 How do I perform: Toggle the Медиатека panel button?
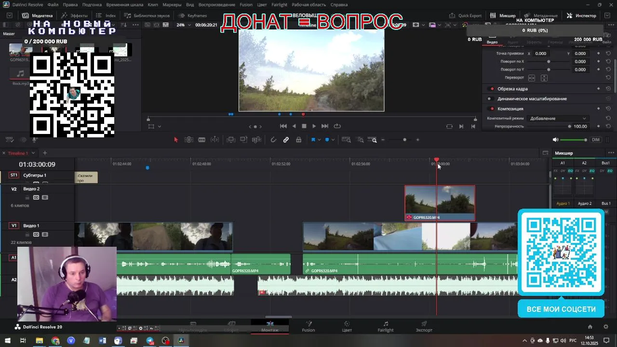(38, 15)
